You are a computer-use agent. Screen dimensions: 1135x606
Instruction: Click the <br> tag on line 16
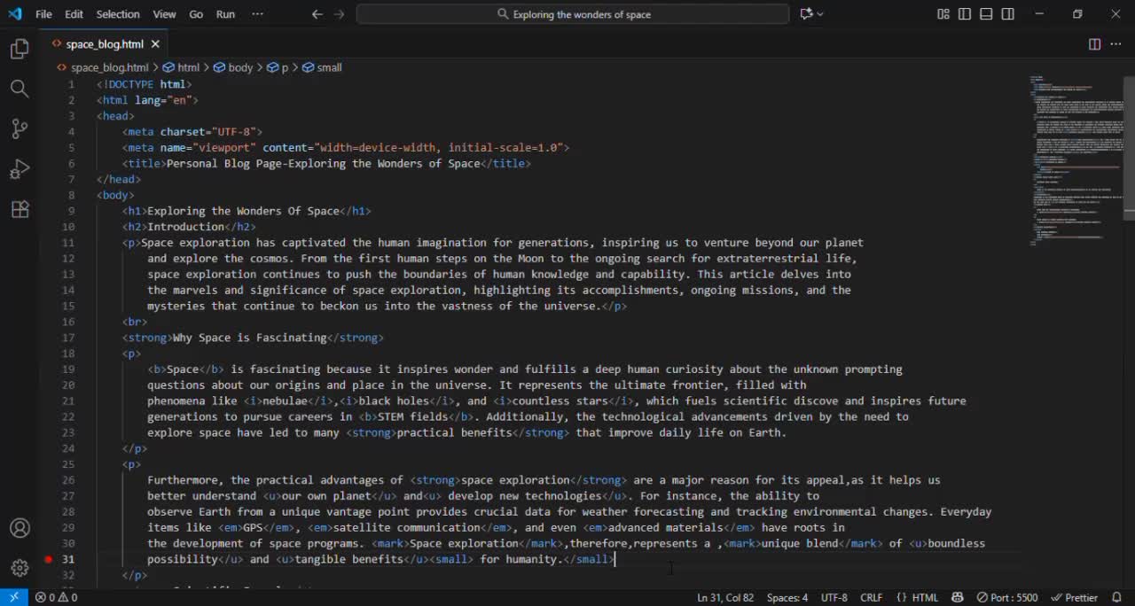click(135, 322)
